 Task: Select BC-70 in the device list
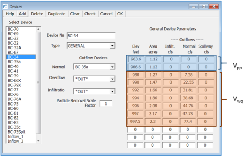click(13, 29)
